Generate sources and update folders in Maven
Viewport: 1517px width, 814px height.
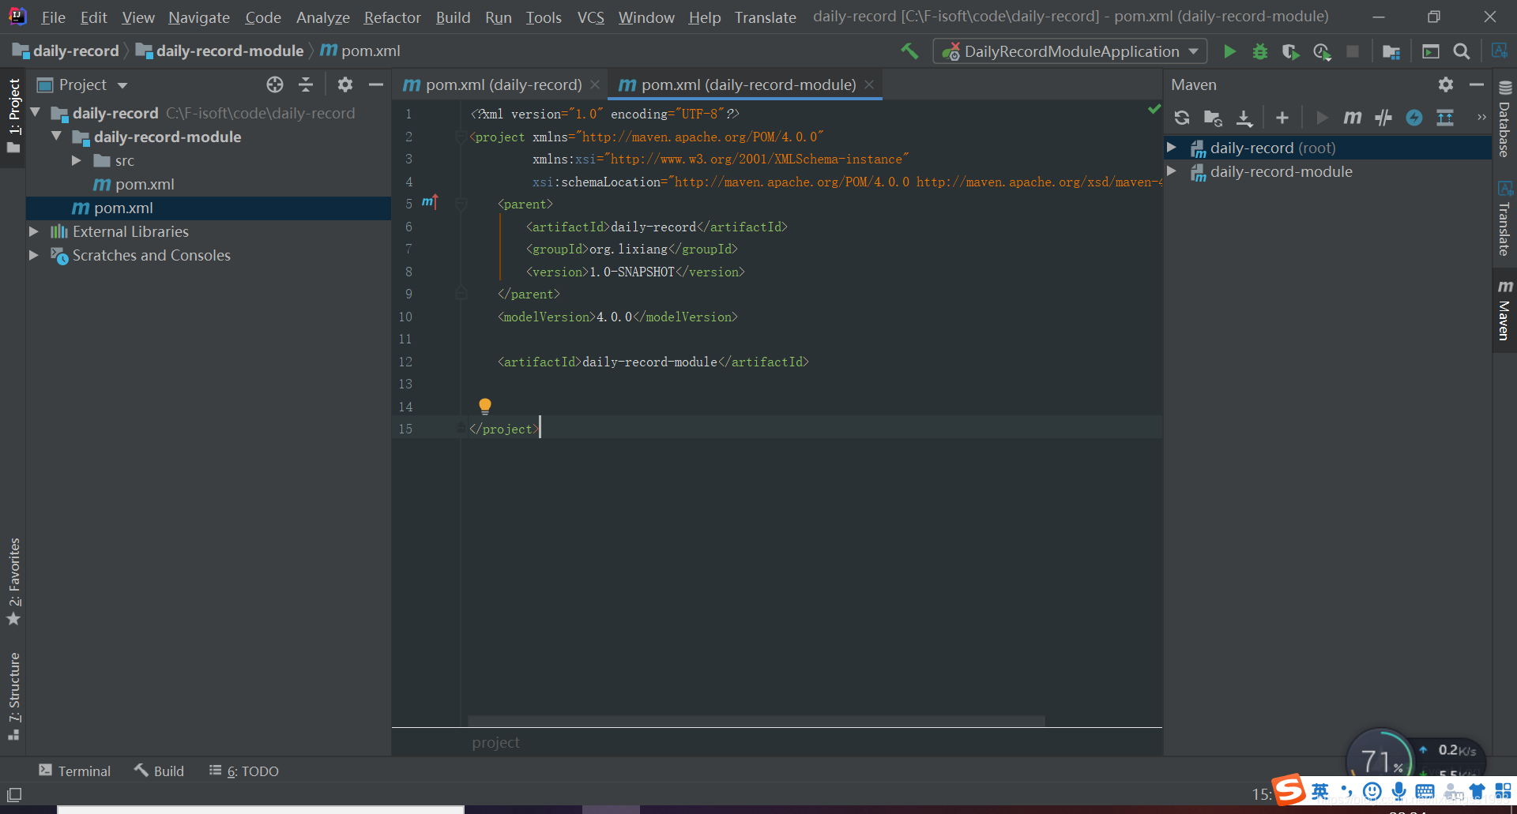tap(1213, 118)
